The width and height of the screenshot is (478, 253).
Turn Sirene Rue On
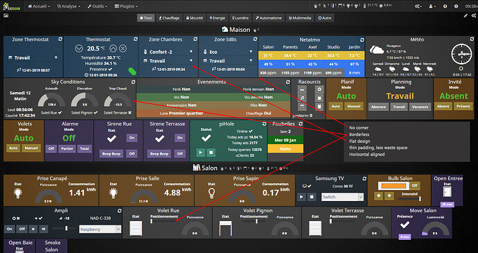(132, 138)
